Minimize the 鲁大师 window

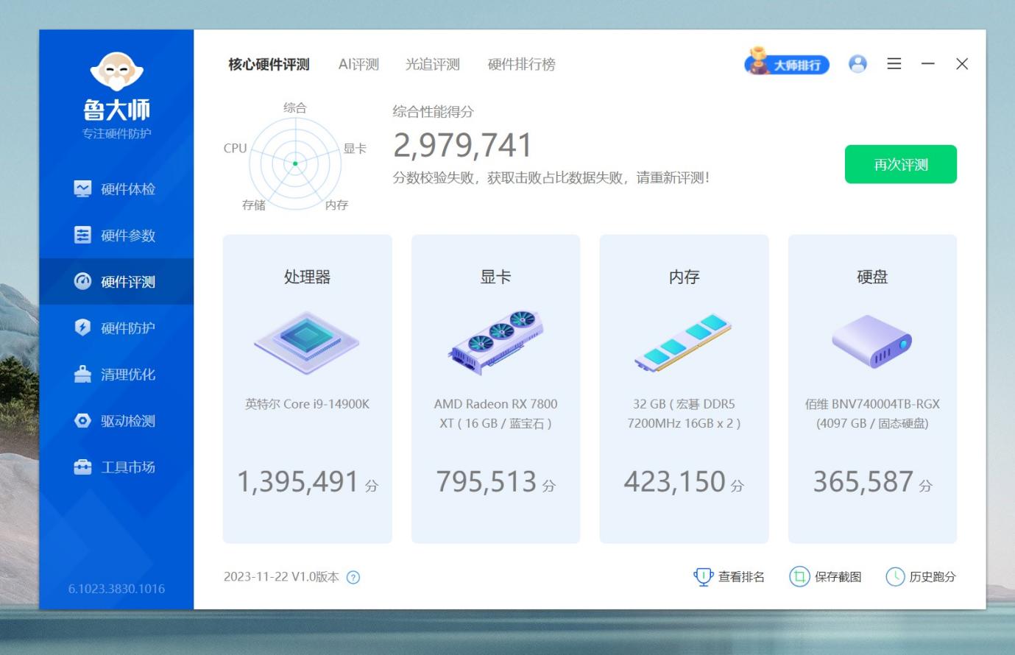pos(928,64)
